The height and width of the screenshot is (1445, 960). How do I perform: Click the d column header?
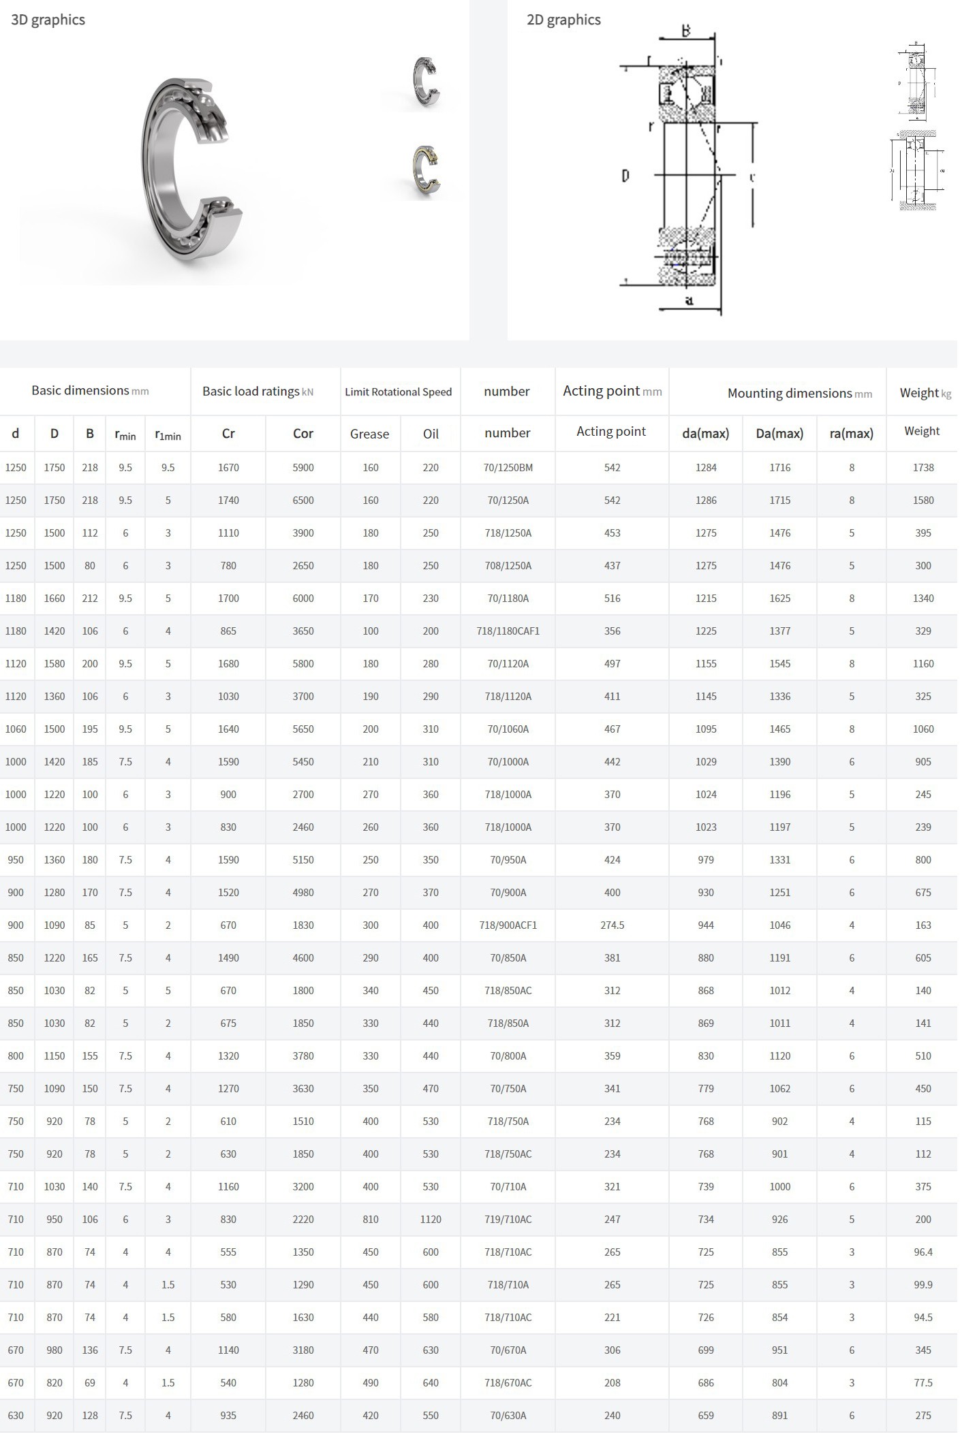click(x=15, y=433)
